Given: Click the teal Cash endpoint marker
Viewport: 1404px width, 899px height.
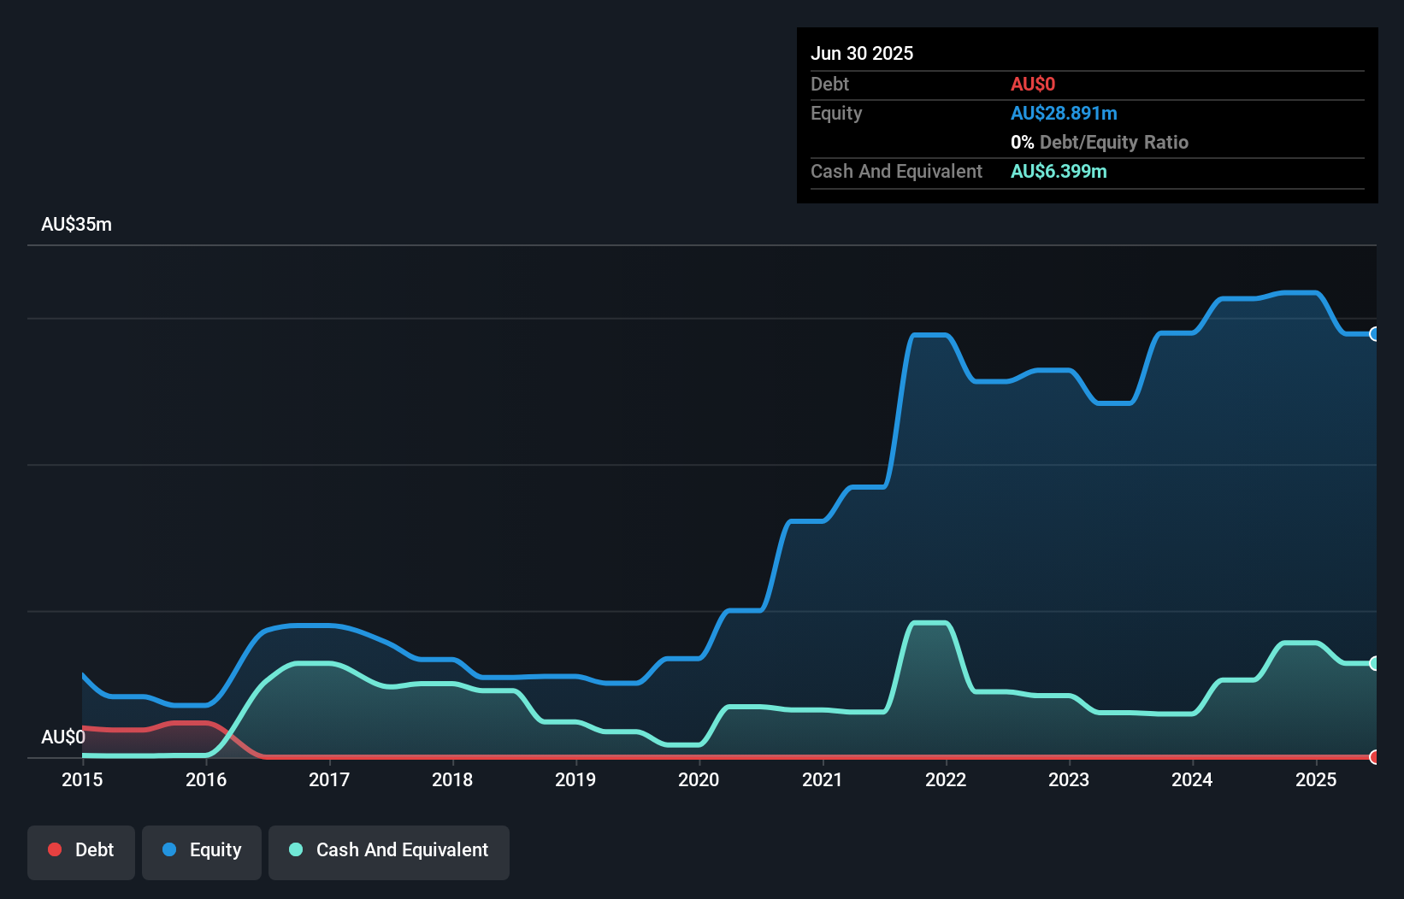Looking at the screenshot, I should pos(1374,663).
